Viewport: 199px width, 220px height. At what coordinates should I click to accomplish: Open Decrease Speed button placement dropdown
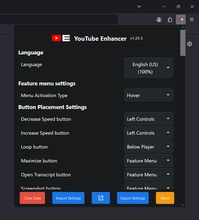[149, 119]
